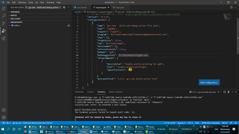
Task: Expand the Call Stack section
Action: click(x=15, y=19)
